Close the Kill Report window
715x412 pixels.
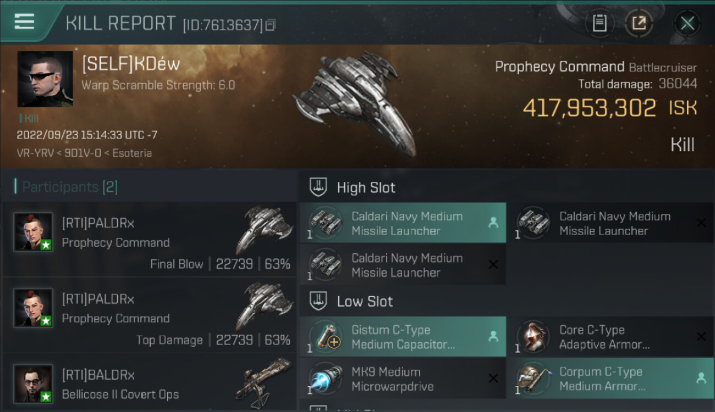(687, 23)
